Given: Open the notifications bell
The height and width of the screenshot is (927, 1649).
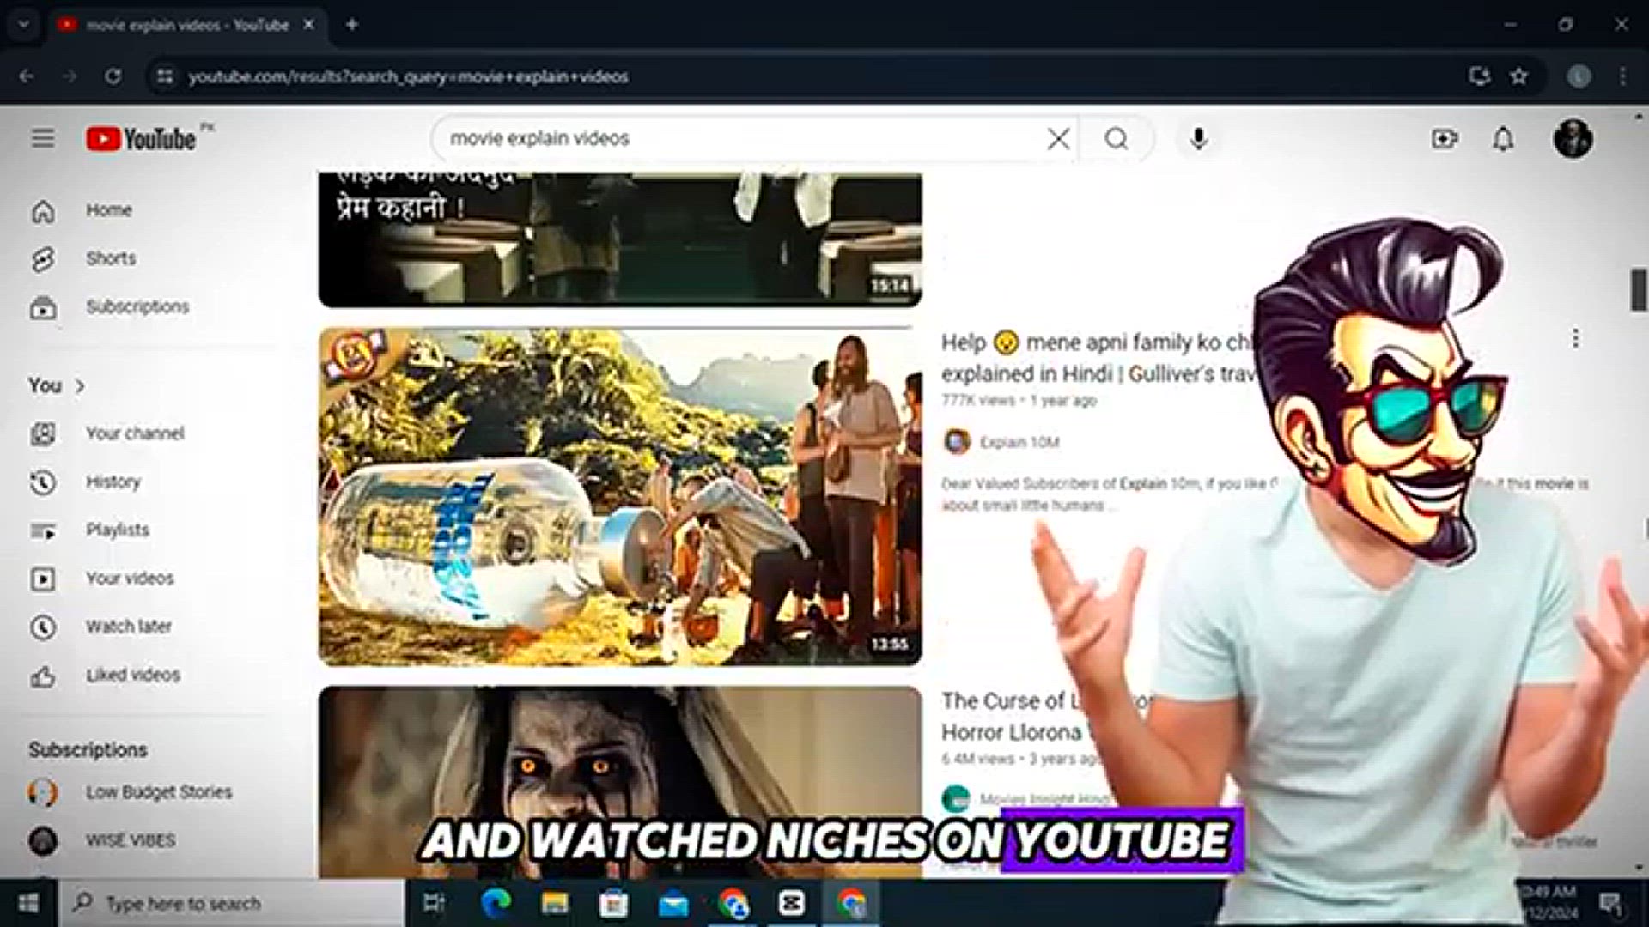Looking at the screenshot, I should point(1503,138).
